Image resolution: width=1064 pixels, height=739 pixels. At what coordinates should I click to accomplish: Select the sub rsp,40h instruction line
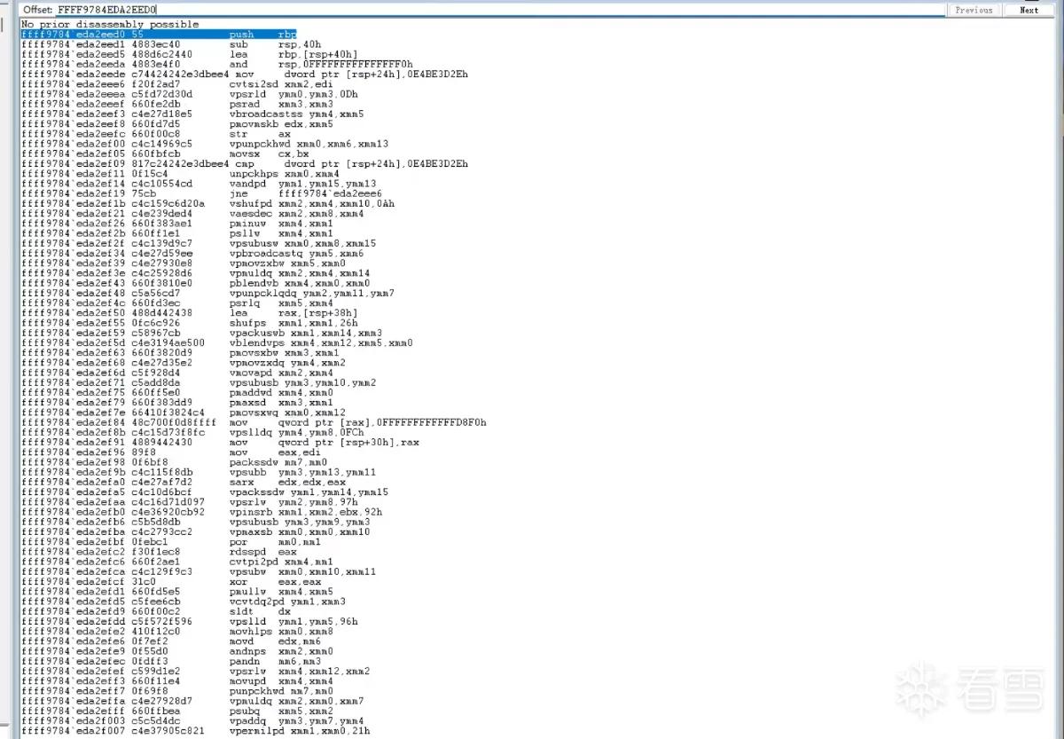click(155, 44)
